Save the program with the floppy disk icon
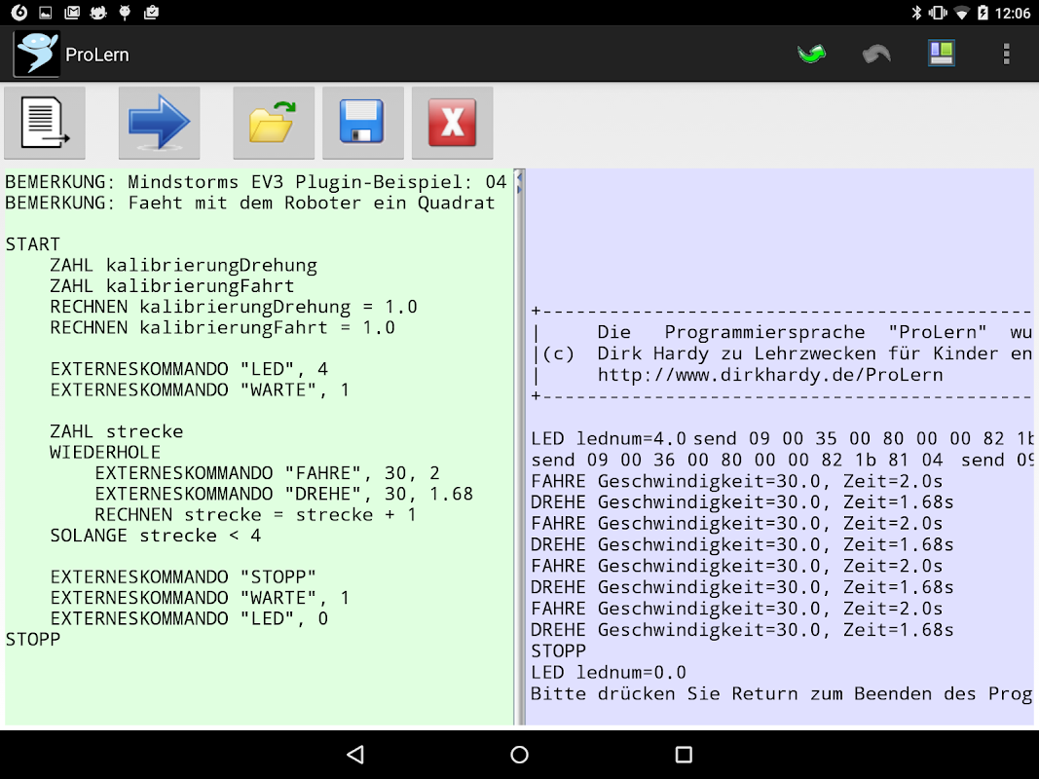This screenshot has height=779, width=1039. 362,123
